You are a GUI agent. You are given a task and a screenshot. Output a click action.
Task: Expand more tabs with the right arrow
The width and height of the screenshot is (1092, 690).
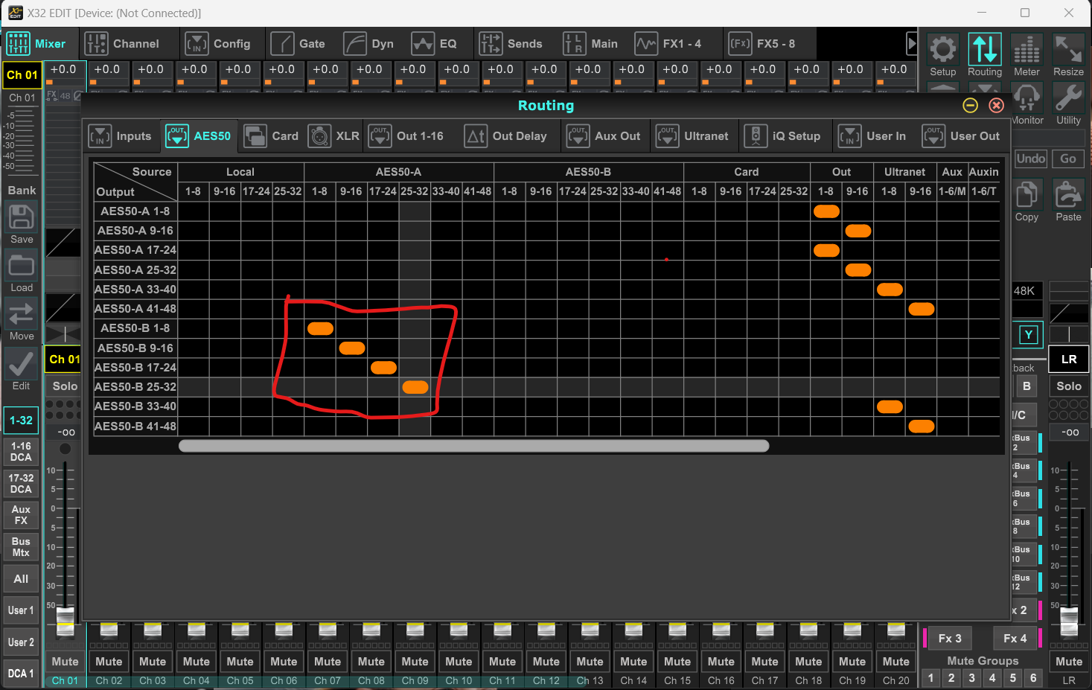[912, 44]
